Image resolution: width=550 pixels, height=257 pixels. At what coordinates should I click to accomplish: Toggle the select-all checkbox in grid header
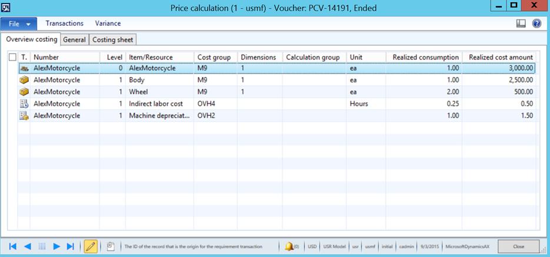pyautogui.click(x=12, y=57)
